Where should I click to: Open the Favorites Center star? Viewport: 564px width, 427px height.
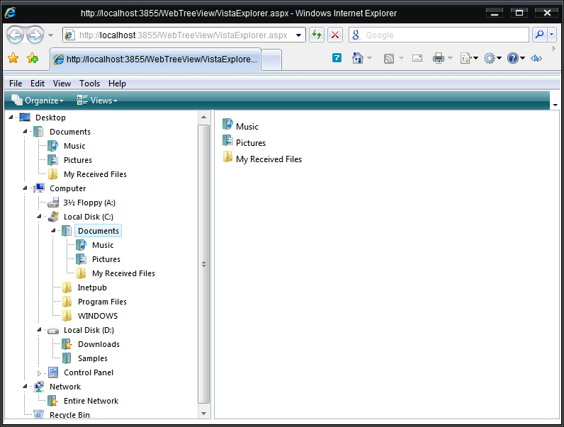click(x=13, y=59)
